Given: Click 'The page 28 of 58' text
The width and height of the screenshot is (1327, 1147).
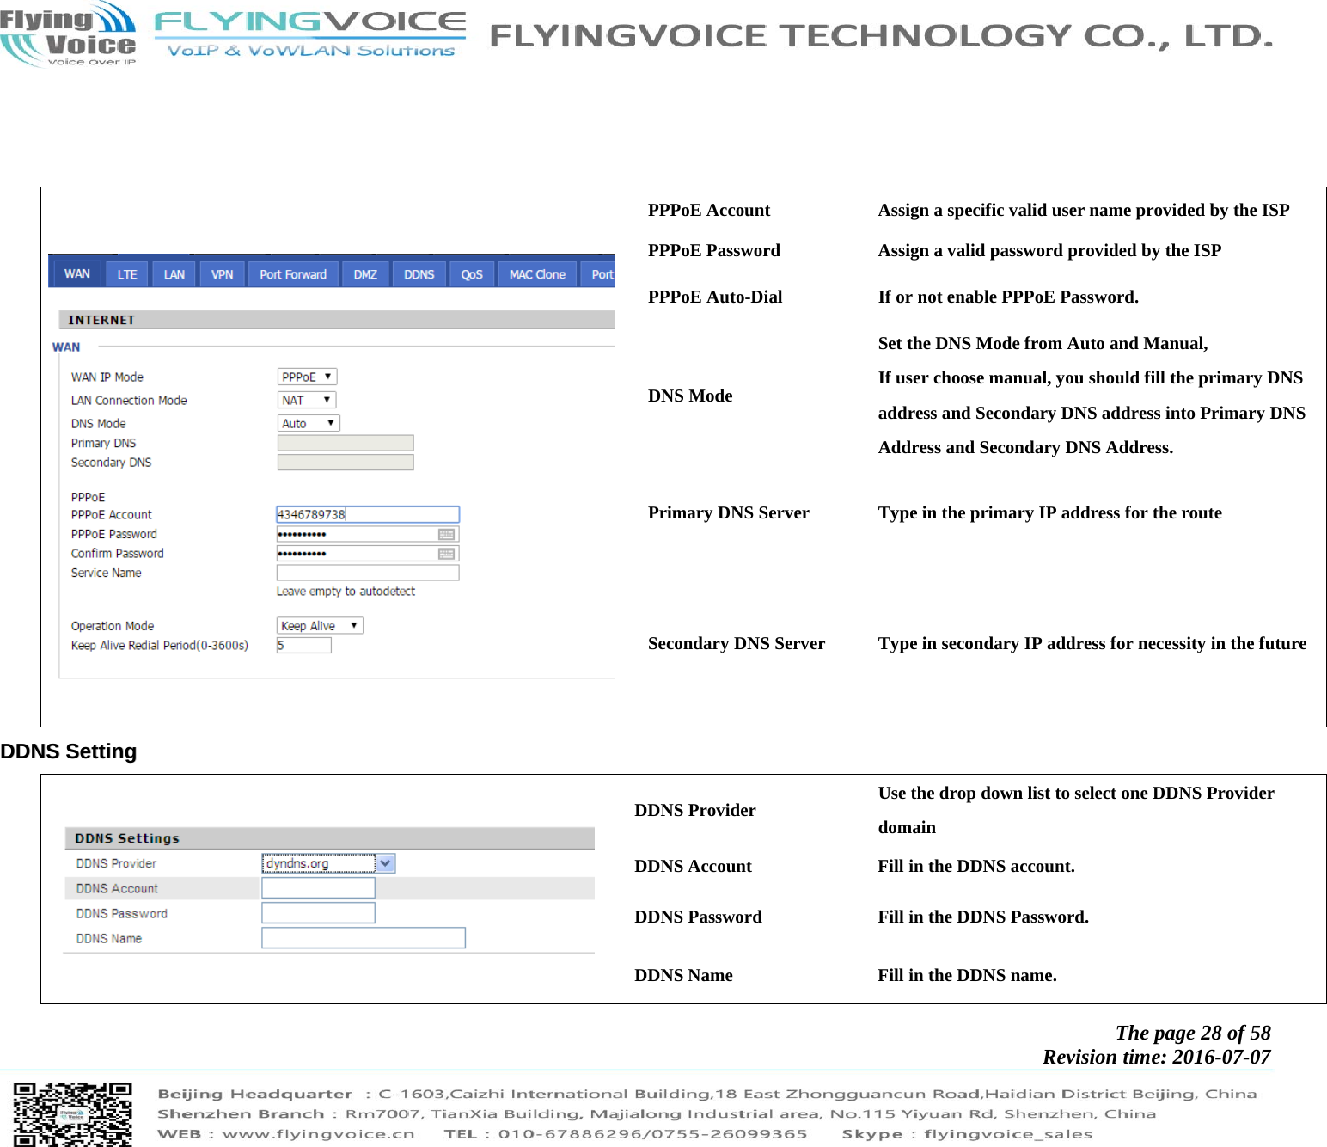Looking at the screenshot, I should 1193,1033.
